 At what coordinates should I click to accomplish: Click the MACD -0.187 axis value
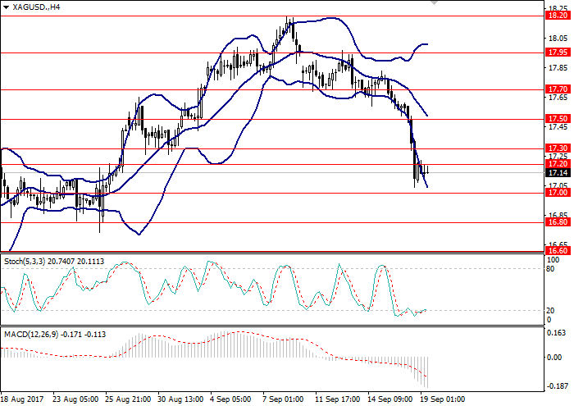[x=558, y=386]
